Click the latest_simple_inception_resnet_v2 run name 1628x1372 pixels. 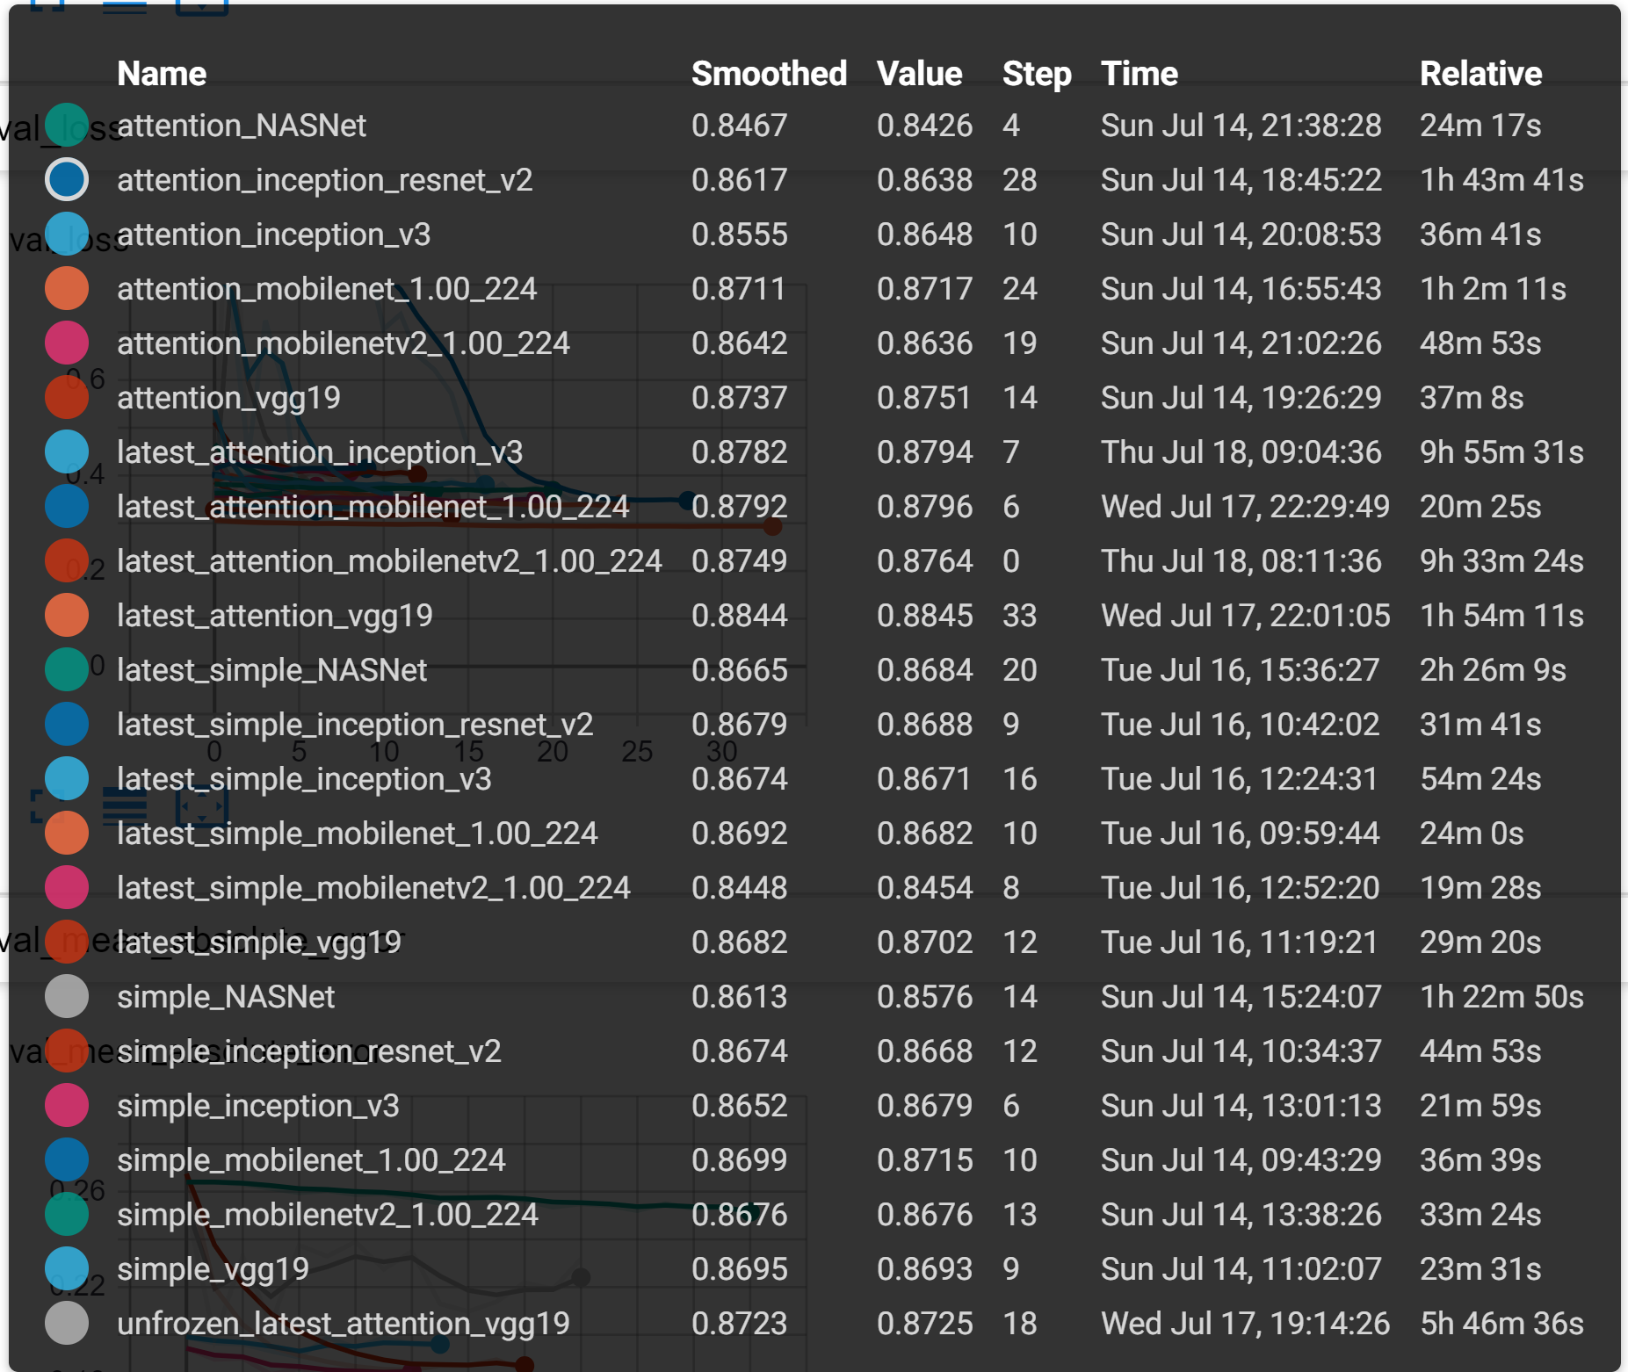coord(355,725)
